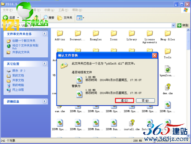Open the 工具(T) menu

tap(63, 10)
